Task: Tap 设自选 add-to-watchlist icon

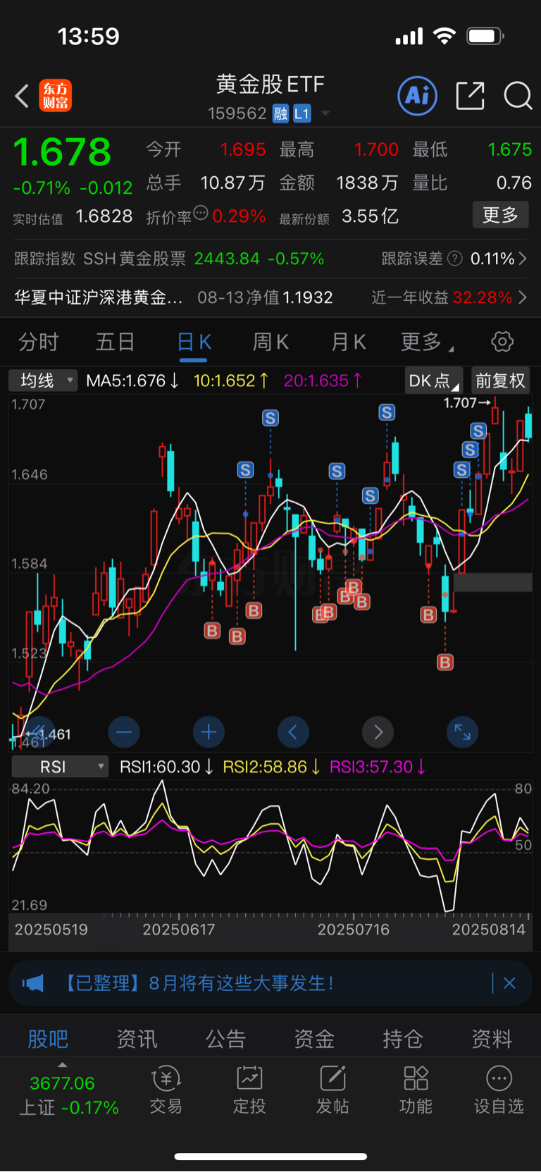Action: tap(499, 1090)
